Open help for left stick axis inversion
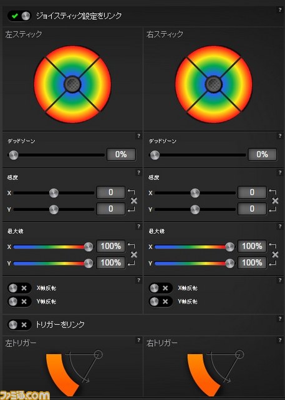 (x=138, y=281)
